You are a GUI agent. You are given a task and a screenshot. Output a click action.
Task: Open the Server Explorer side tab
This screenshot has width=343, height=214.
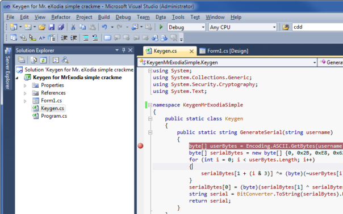point(7,69)
